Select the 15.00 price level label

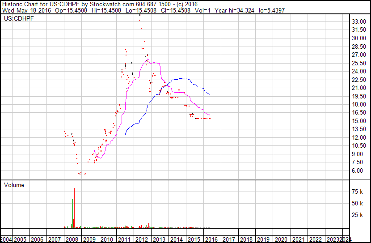point(359,121)
